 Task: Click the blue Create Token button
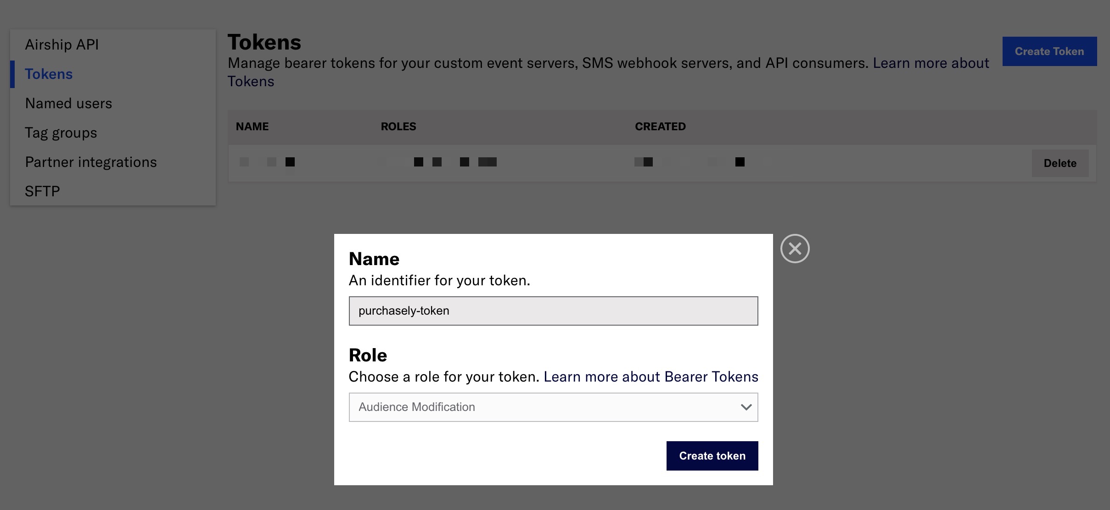click(x=1049, y=51)
